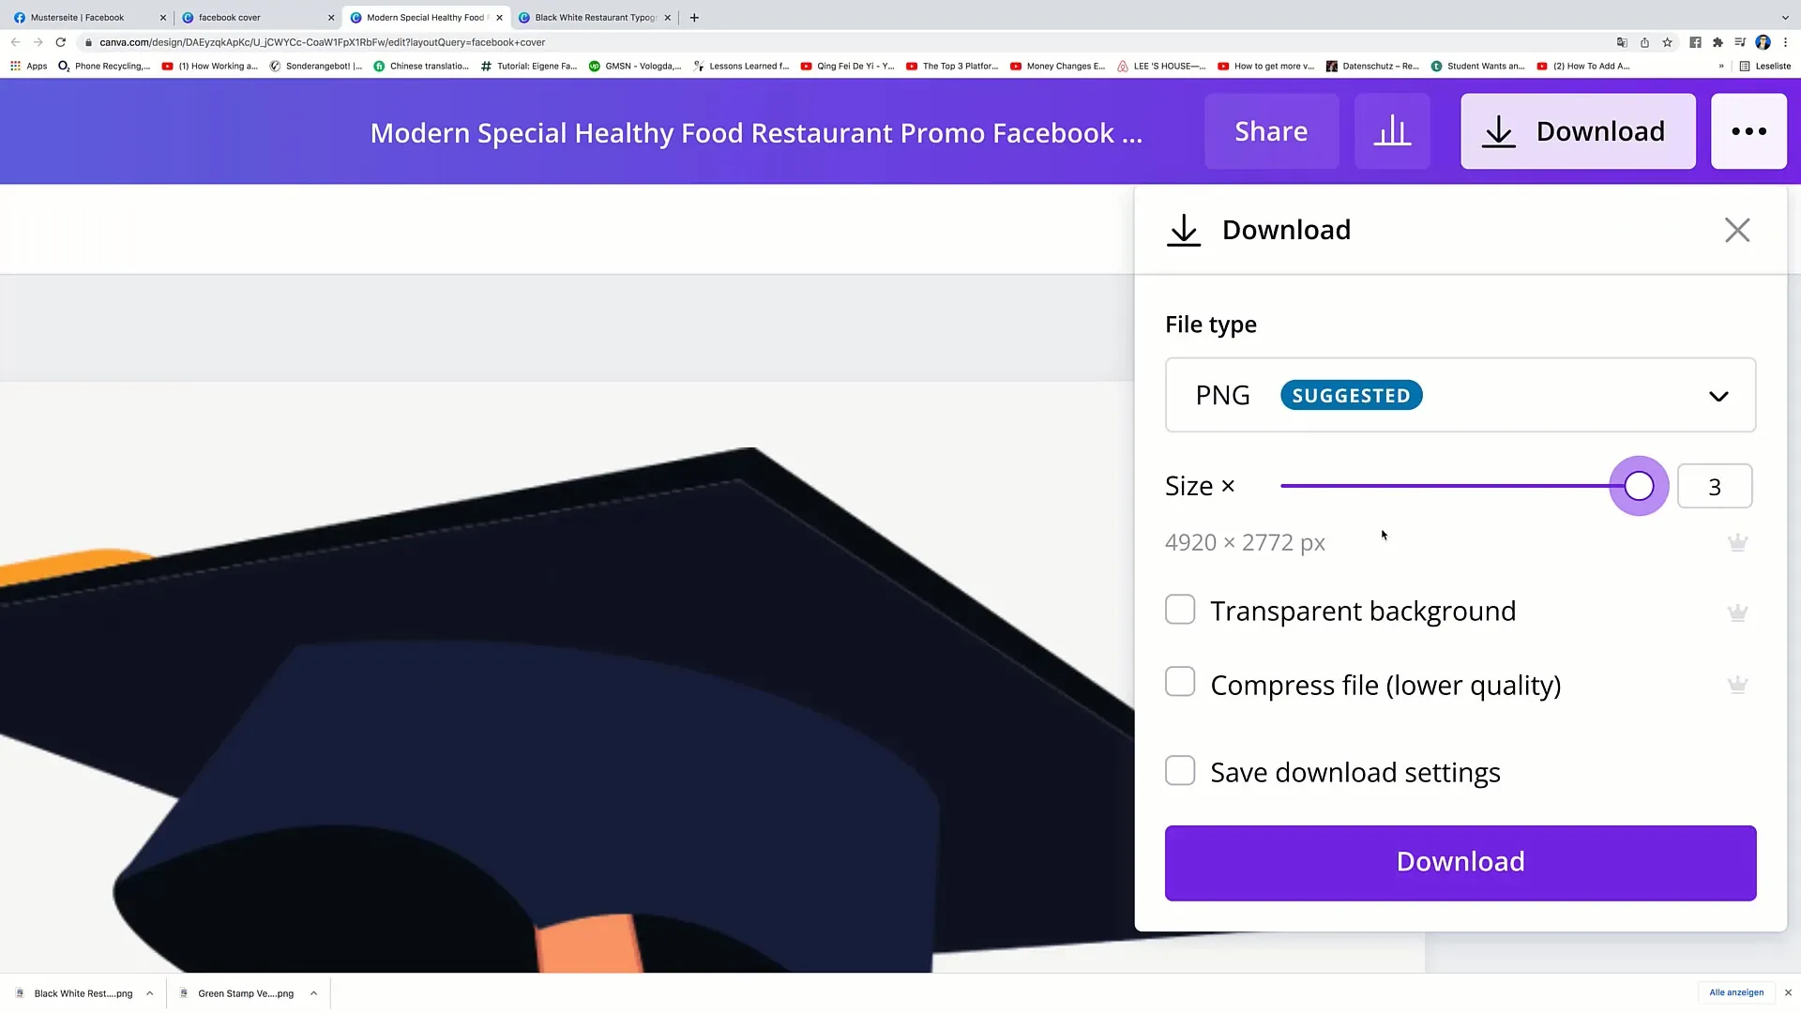Viewport: 1801px width, 1013px height.
Task: Show hidden bookmarks with the double chevron
Action: [x=1721, y=66]
